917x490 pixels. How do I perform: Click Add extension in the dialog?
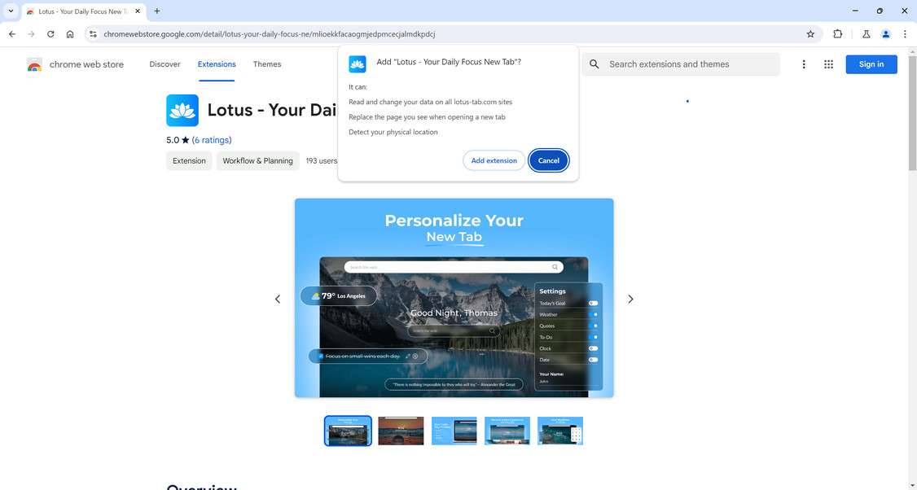coord(494,160)
